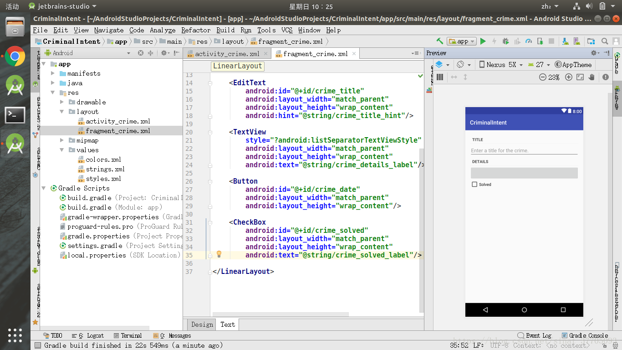This screenshot has height=350, width=622.
Task: Open the Terminal tool window button
Action: point(128,335)
